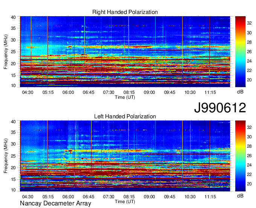Click 09:45 time tick on Right Handed plot

tap(170, 92)
